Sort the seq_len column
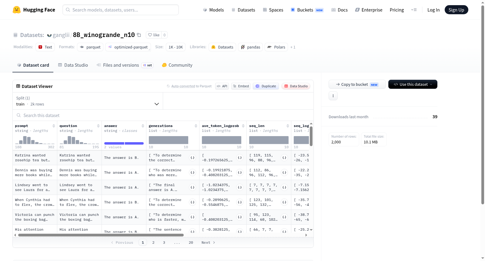 coord(288,126)
